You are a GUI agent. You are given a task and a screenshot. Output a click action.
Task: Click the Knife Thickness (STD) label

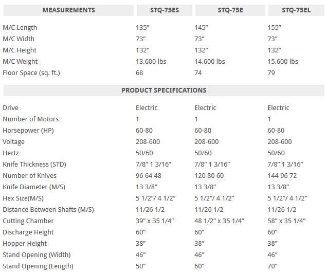tap(34, 165)
